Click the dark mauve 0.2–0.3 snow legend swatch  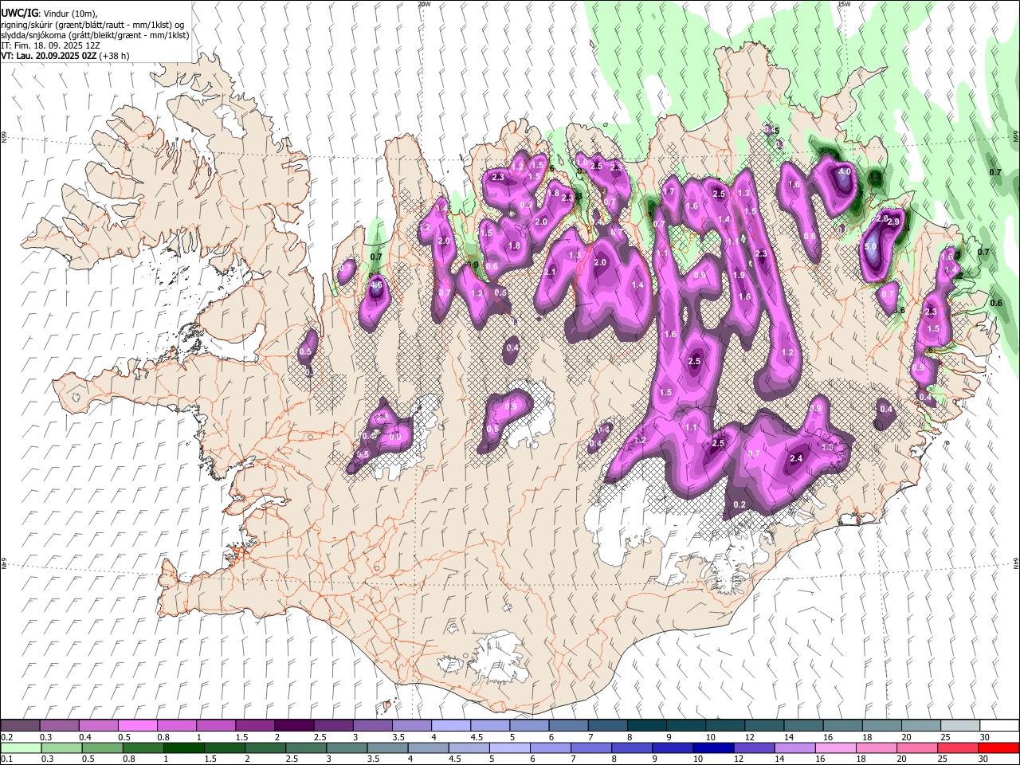(20, 726)
